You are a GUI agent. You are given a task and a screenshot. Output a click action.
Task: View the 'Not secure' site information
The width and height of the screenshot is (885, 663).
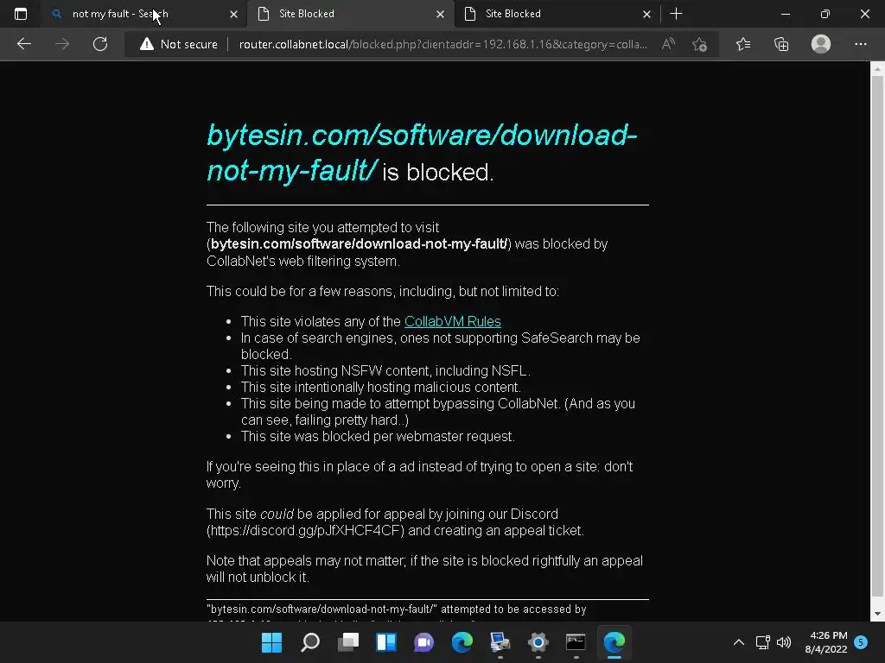(x=178, y=44)
